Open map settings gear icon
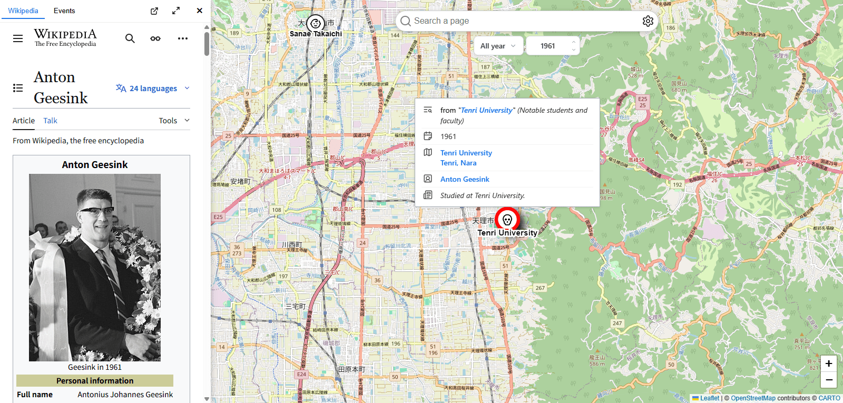This screenshot has width=843, height=403. [648, 21]
